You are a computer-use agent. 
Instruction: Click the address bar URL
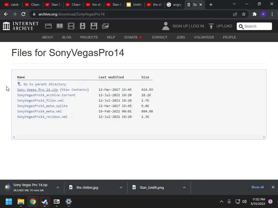[71, 14]
